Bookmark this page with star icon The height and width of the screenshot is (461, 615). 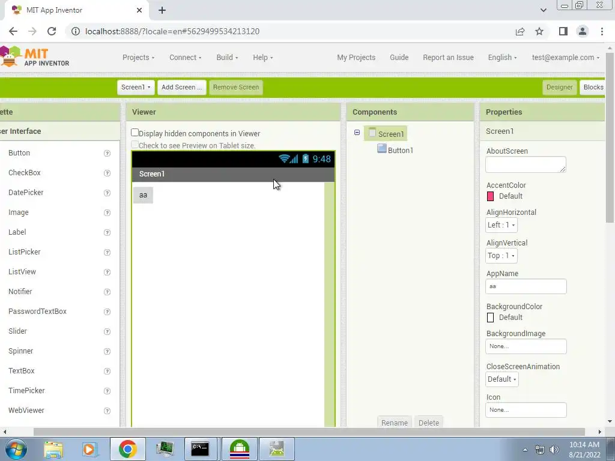tap(539, 31)
